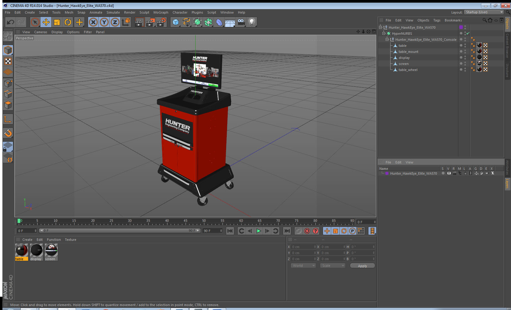Viewport: 511px width, 310px height.
Task: Toggle the Y axis lock icon
Action: 104,22
